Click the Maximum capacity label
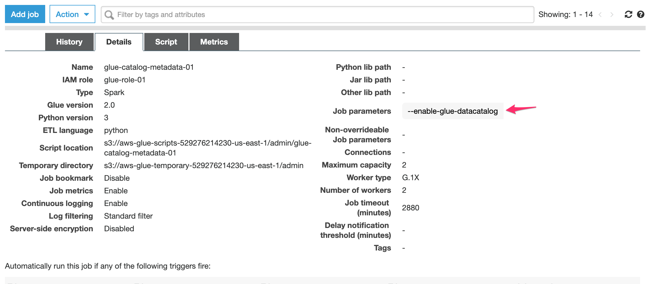Image resolution: width=655 pixels, height=284 pixels. pos(356,165)
